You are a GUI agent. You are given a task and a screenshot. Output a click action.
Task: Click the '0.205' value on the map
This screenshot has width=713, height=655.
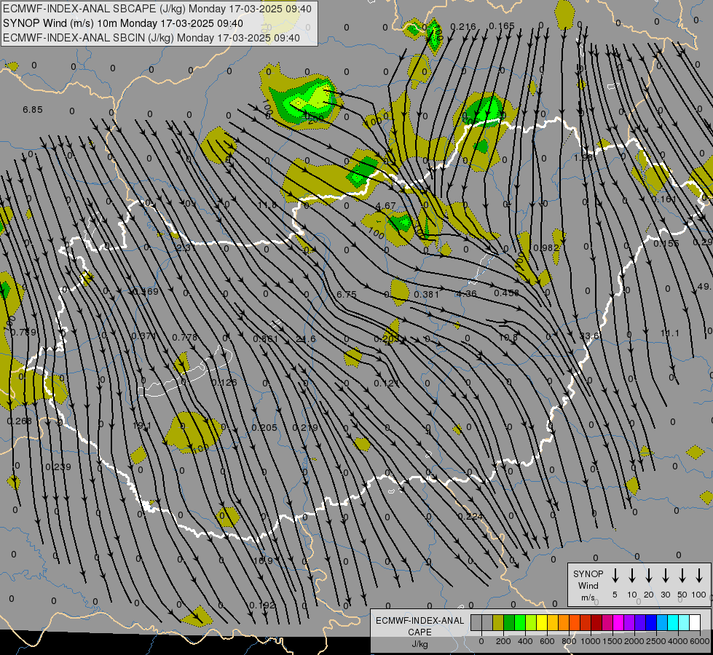tap(264, 428)
